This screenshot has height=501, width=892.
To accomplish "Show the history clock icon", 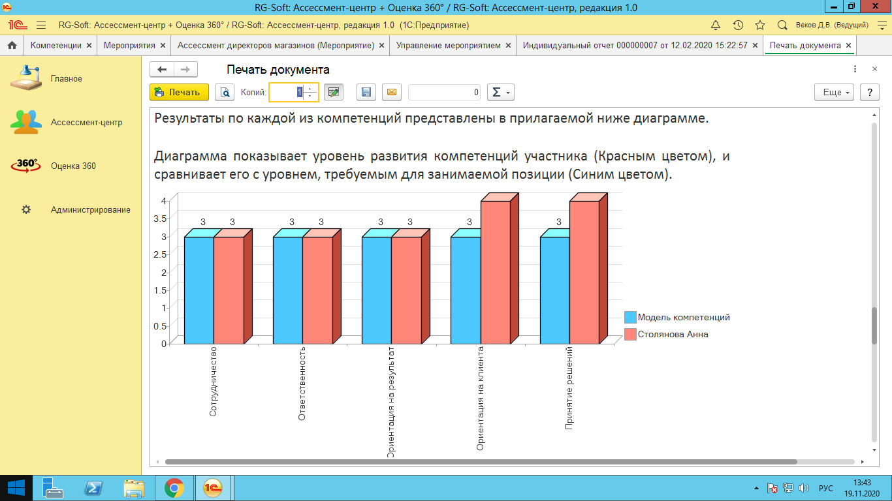I will [738, 25].
